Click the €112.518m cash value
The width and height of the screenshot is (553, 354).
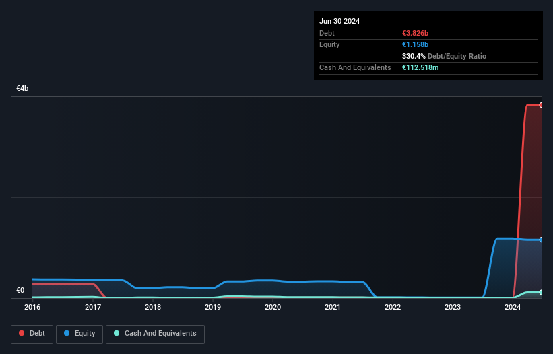[420, 67]
